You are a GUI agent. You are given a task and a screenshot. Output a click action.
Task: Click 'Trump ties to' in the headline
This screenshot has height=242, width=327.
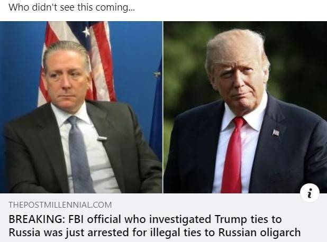click(x=248, y=219)
